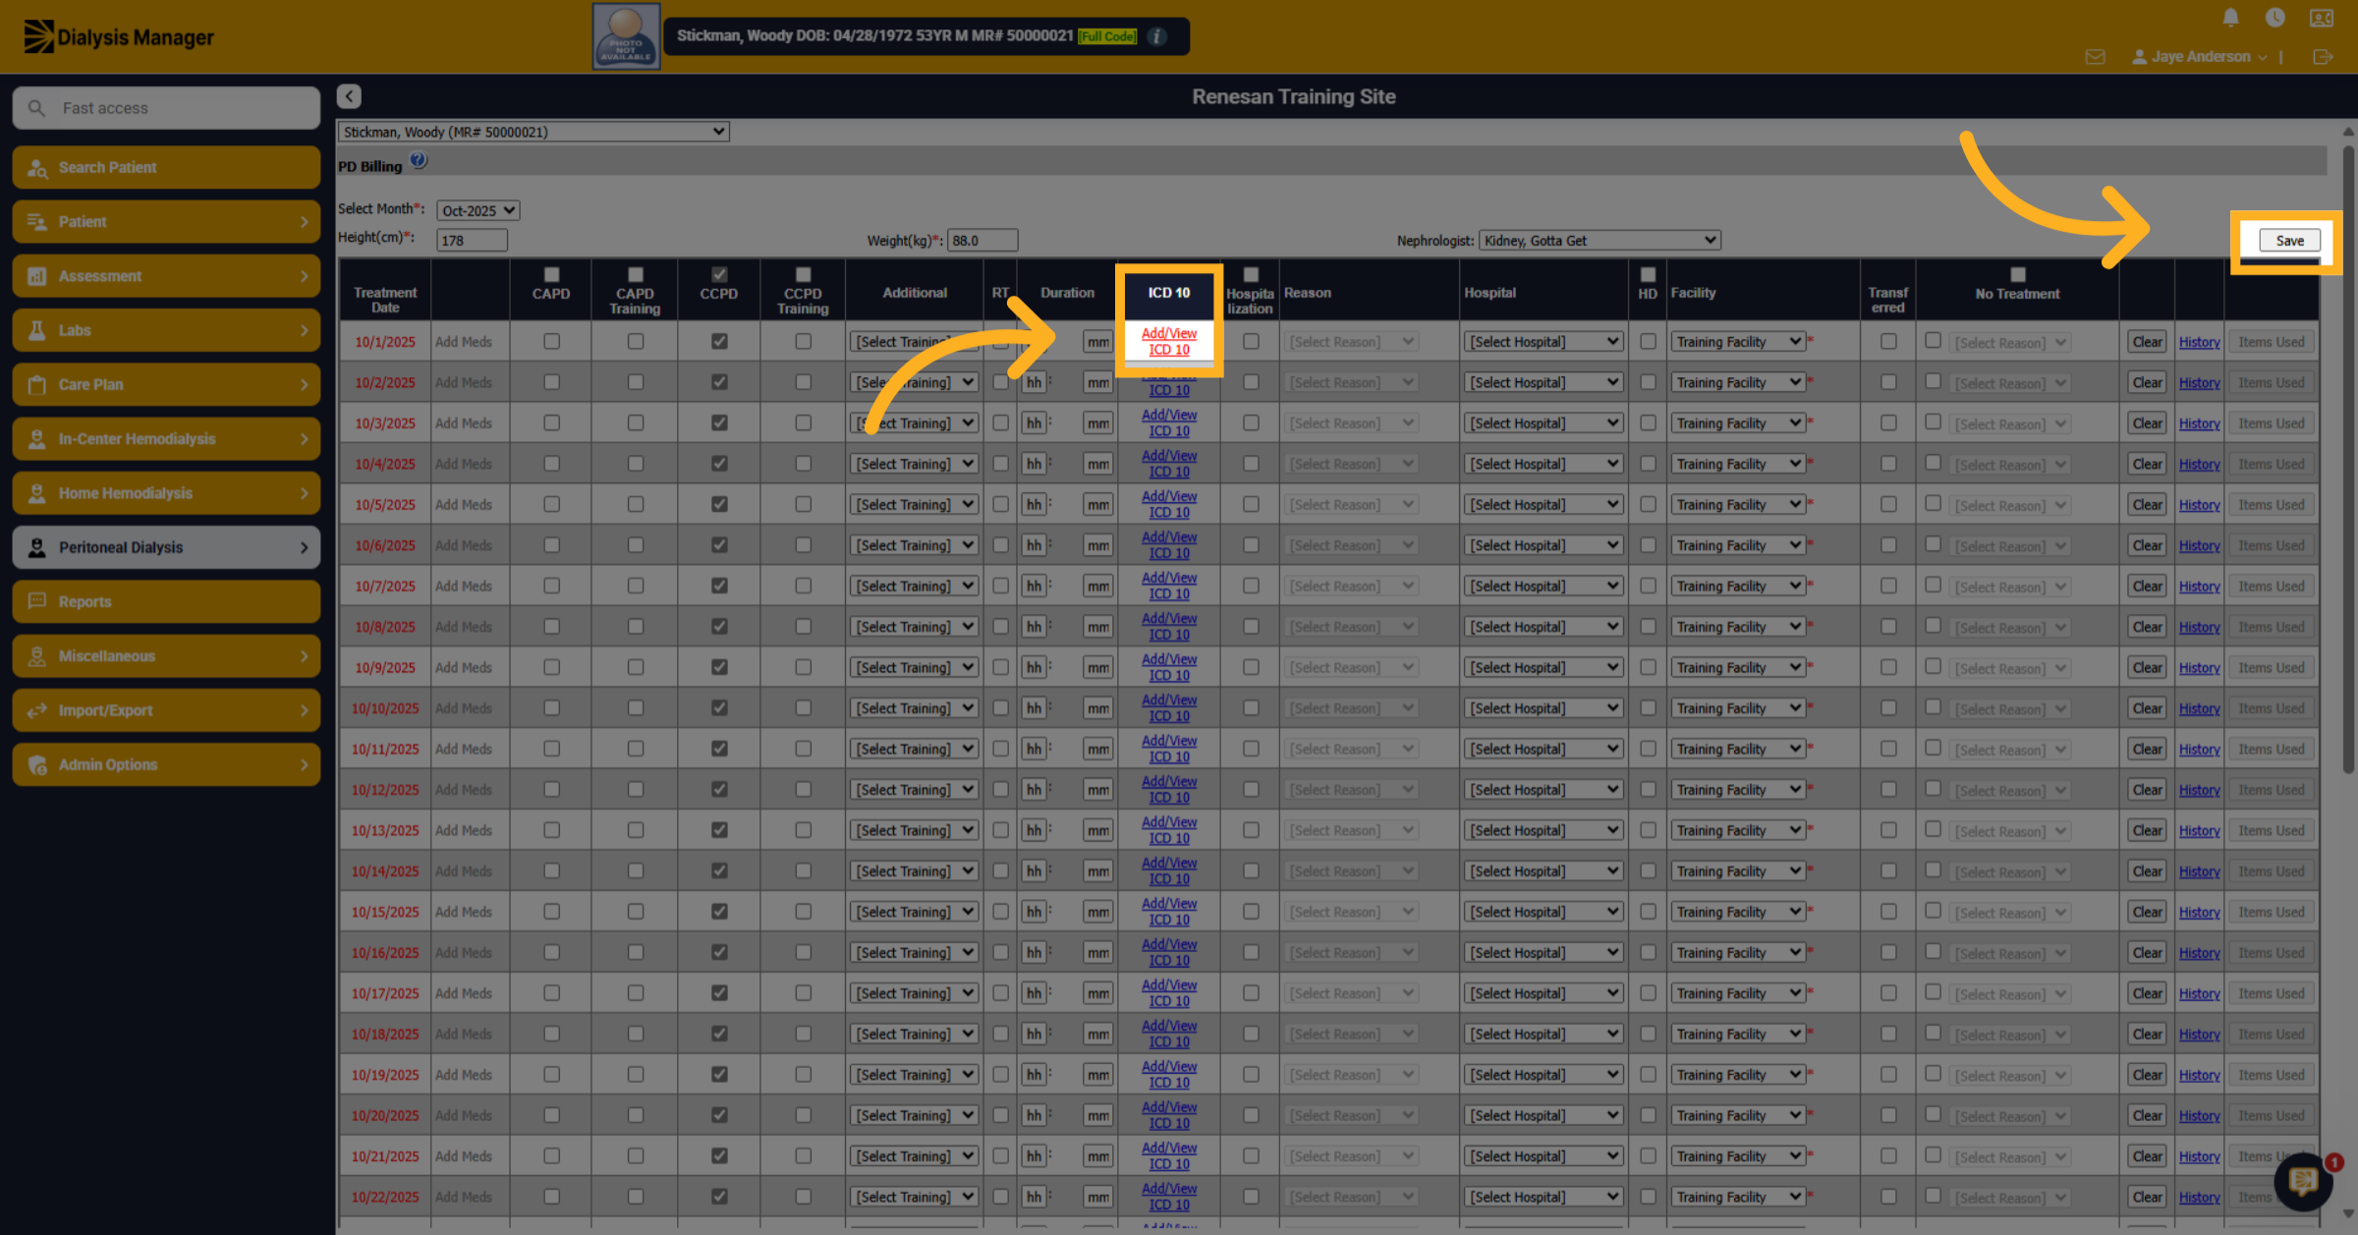Open Search Patient from sidebar

click(166, 167)
